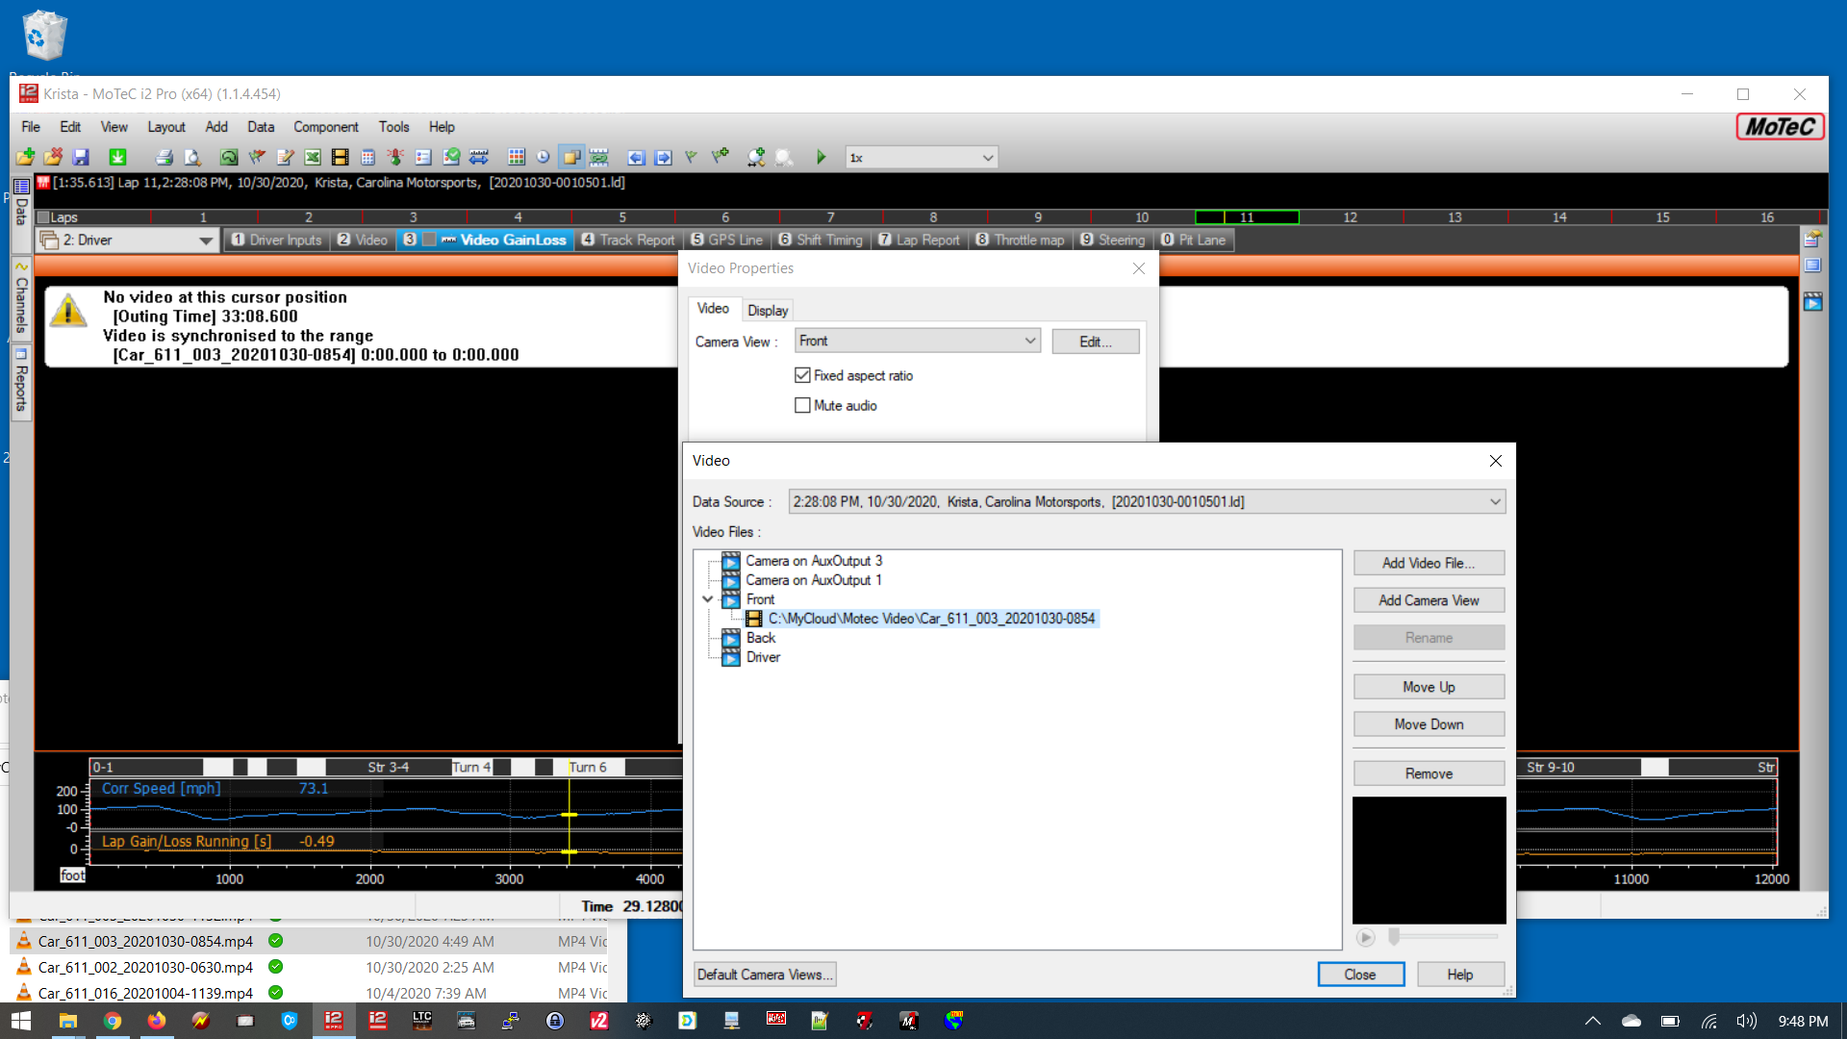
Task: Click the clock time toolbar icon
Action: point(544,157)
